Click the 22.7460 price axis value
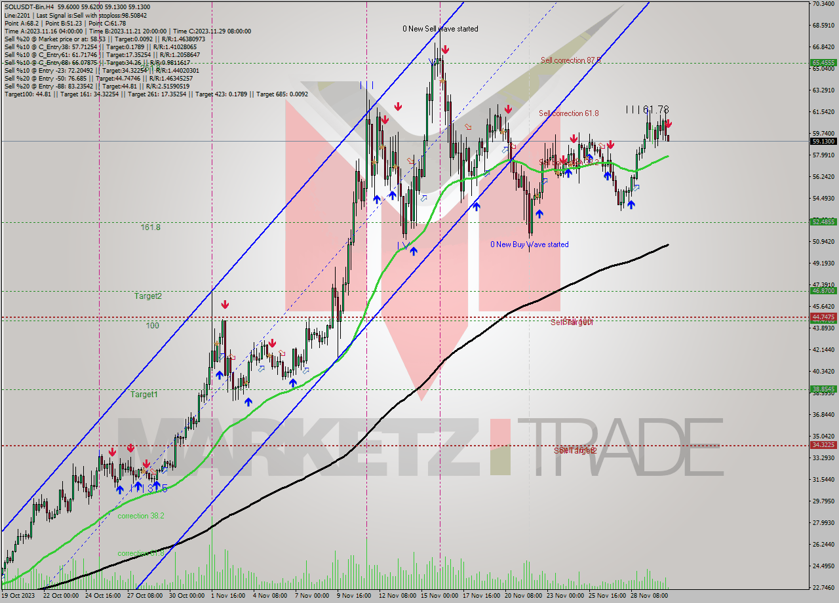Image resolution: width=839 pixels, height=603 pixels. [x=823, y=588]
